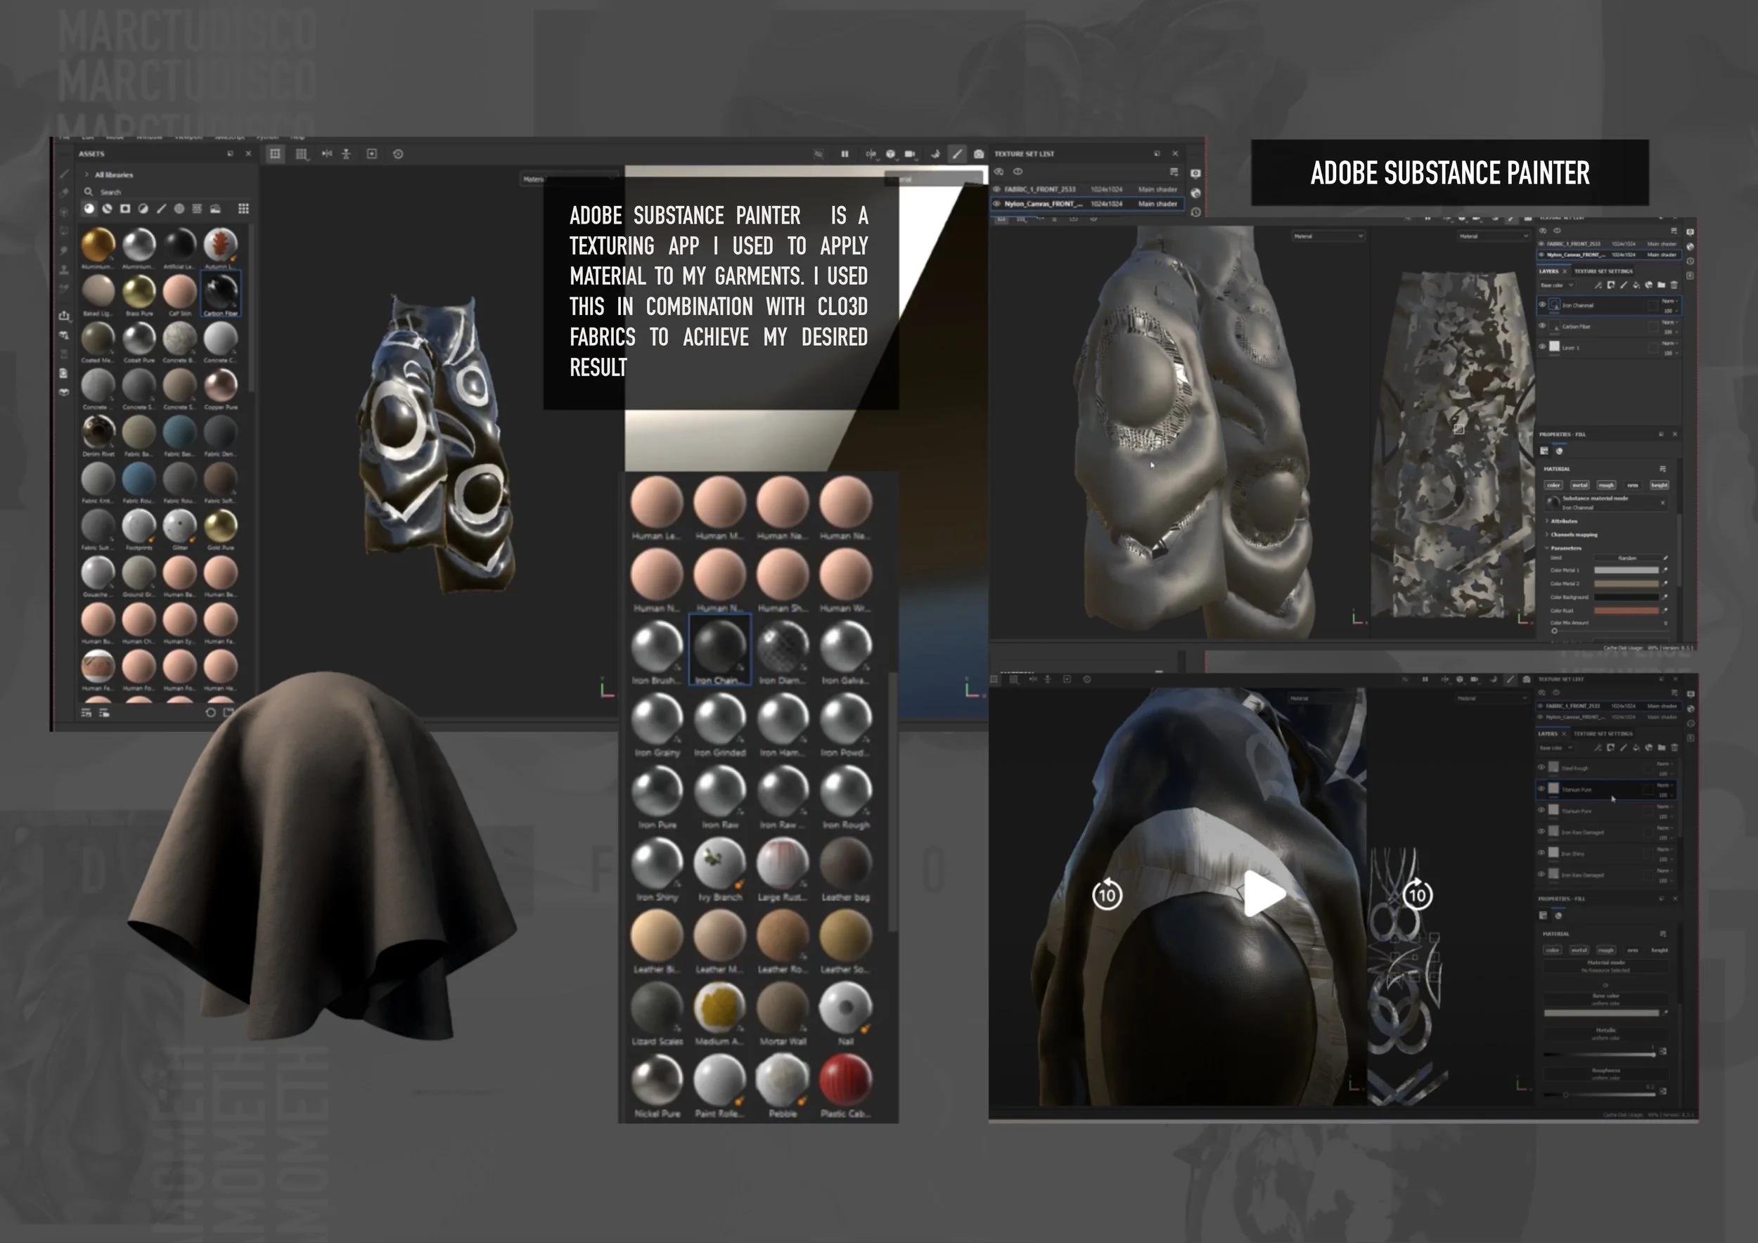
Task: Toggle eye for FABRIC_1_FRONT_2533 texture set
Action: point(997,189)
